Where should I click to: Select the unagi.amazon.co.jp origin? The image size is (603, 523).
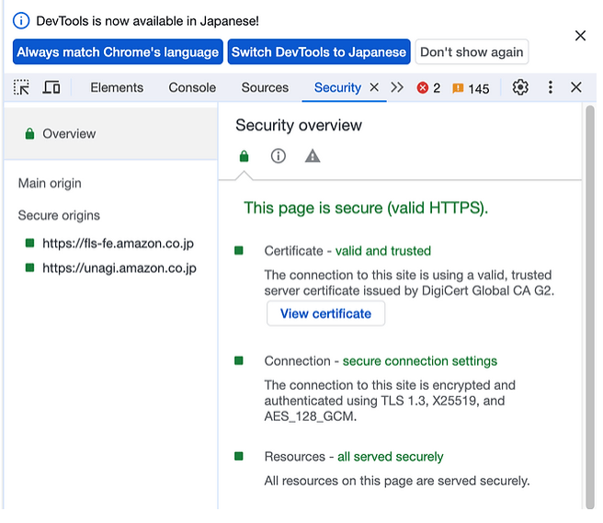(119, 268)
